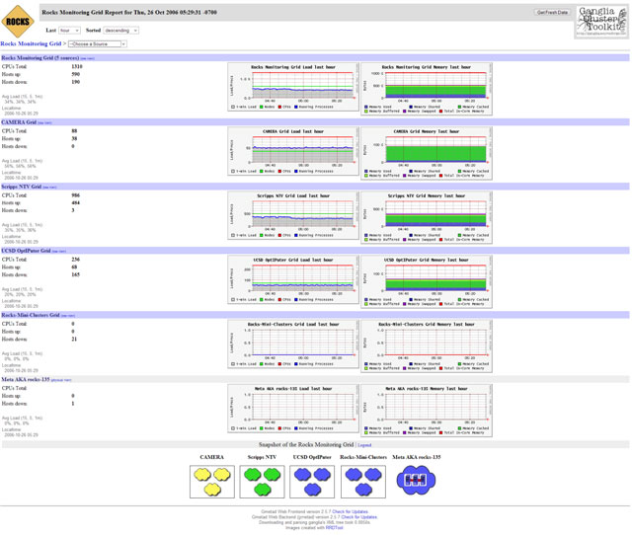Open the Sorted order dropdown

point(121,31)
